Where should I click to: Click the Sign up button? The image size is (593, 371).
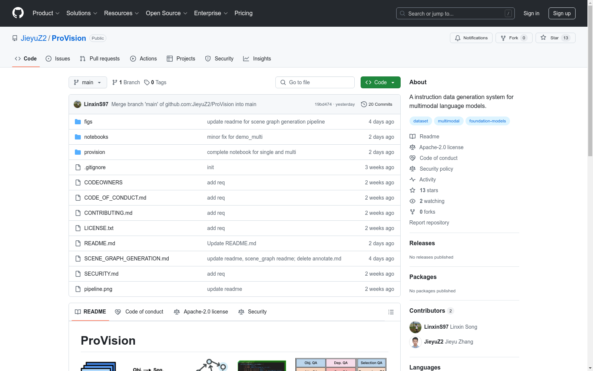(562, 13)
